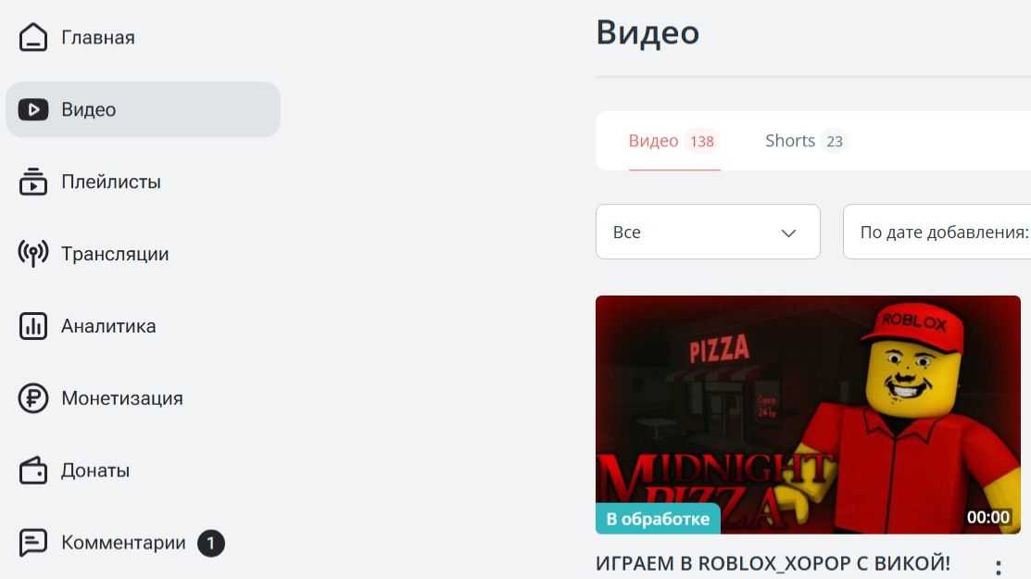Click the chevron arrow in Все dropdown
Image resolution: width=1031 pixels, height=579 pixels.
[788, 233]
